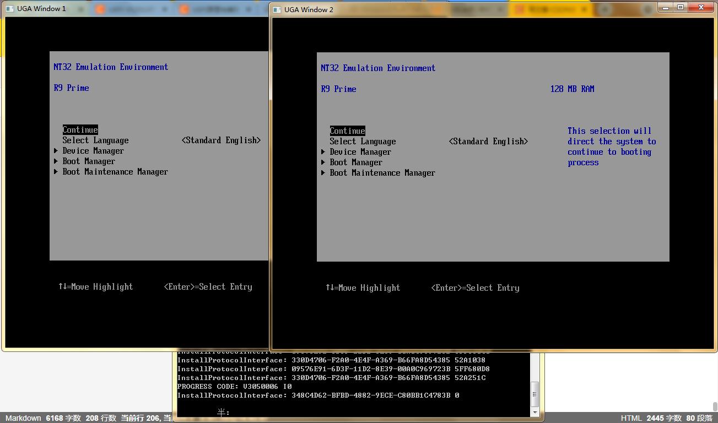The height and width of the screenshot is (423, 718).
Task: Click console line with 348C4D62-BFBD-4882 GUID
Action: point(318,395)
